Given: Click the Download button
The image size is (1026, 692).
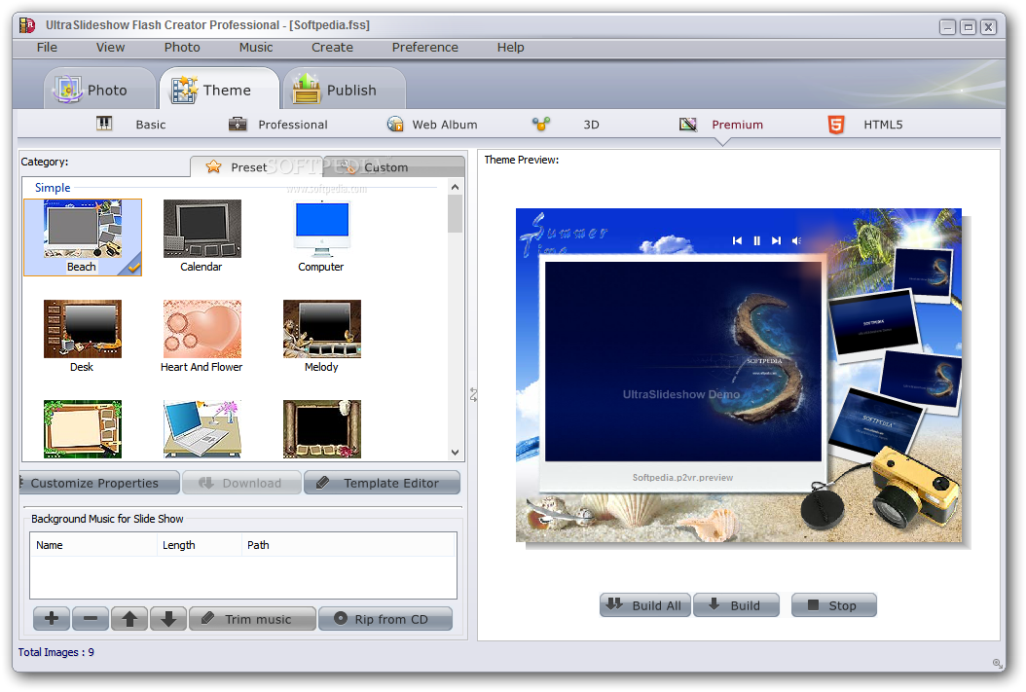Looking at the screenshot, I should (x=241, y=483).
